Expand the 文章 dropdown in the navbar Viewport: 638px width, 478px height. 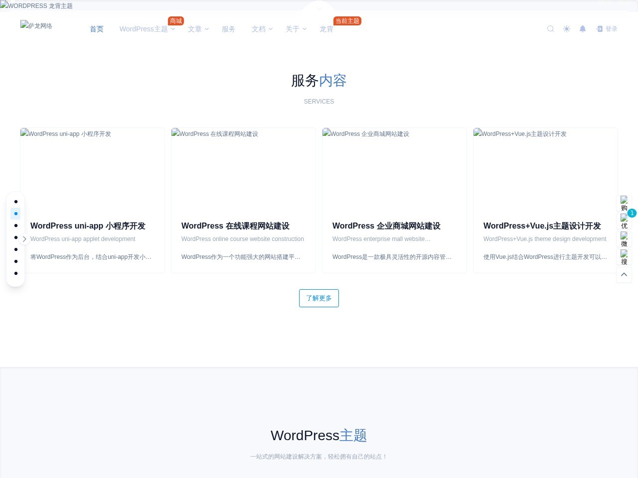tap(195, 29)
